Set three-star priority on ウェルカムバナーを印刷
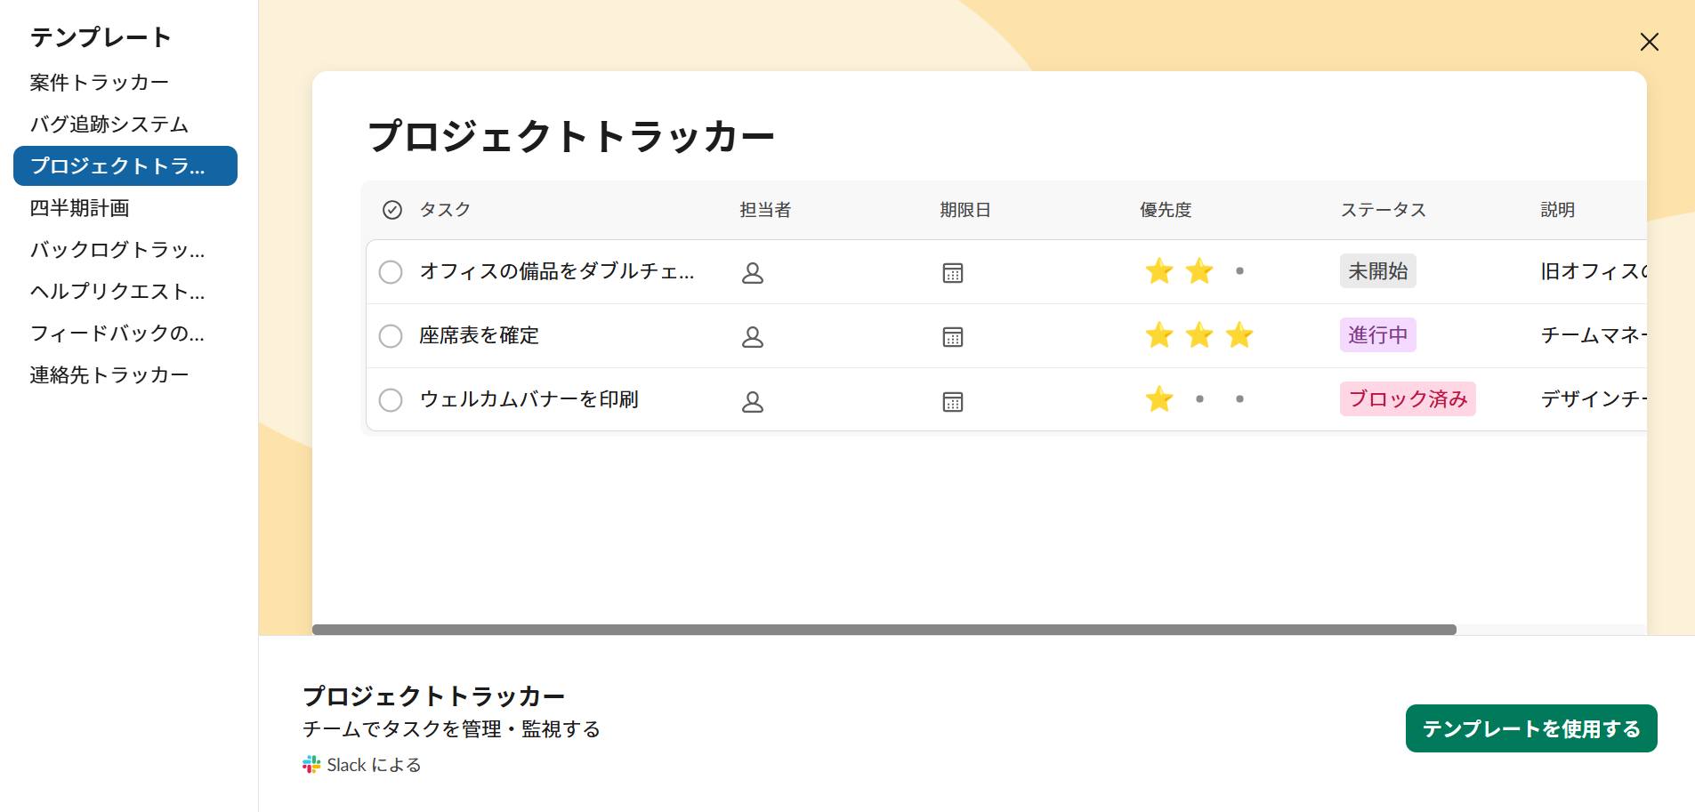This screenshot has width=1695, height=812. click(1239, 399)
